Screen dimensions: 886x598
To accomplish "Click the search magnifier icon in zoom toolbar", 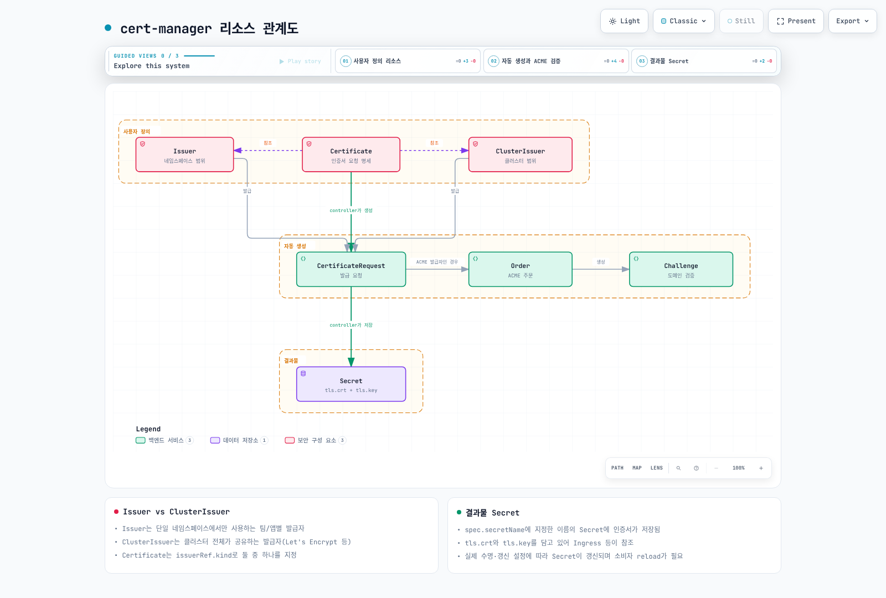I will point(678,468).
